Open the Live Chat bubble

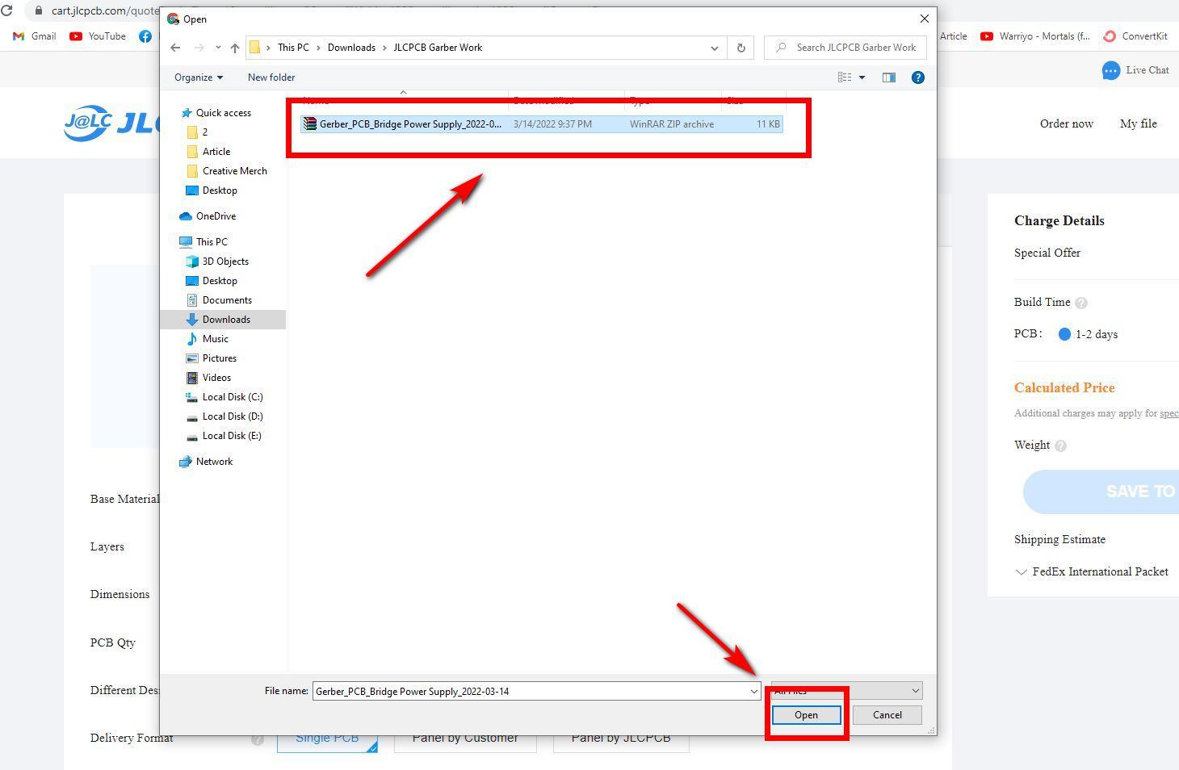click(1111, 71)
